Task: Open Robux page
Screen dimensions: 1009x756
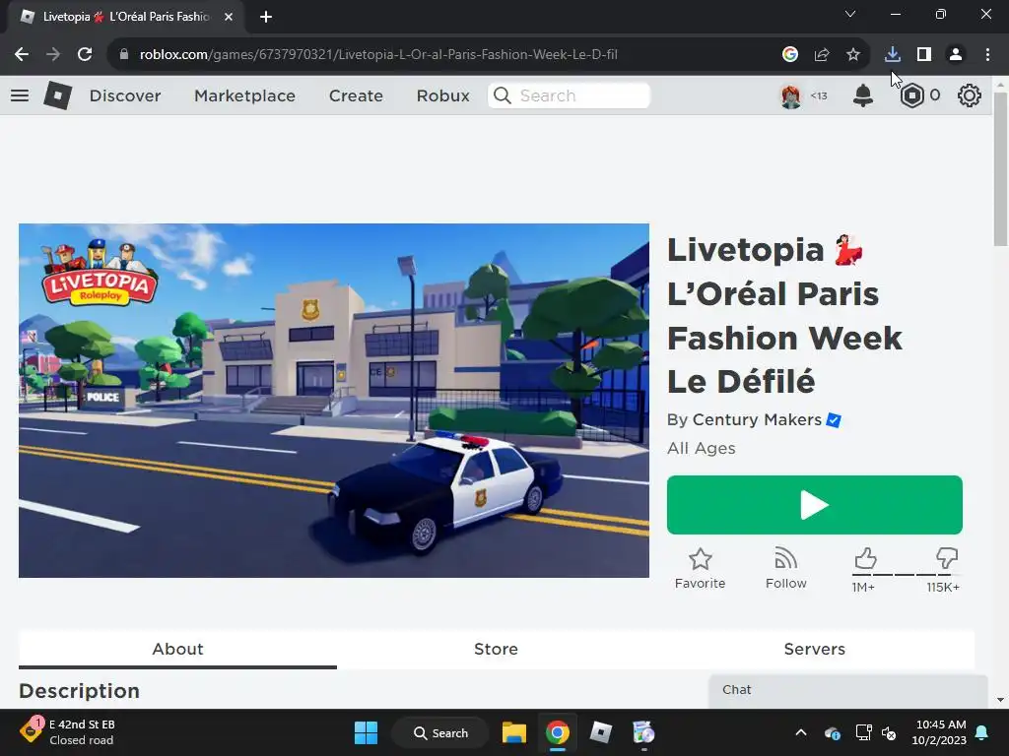Action: [442, 95]
